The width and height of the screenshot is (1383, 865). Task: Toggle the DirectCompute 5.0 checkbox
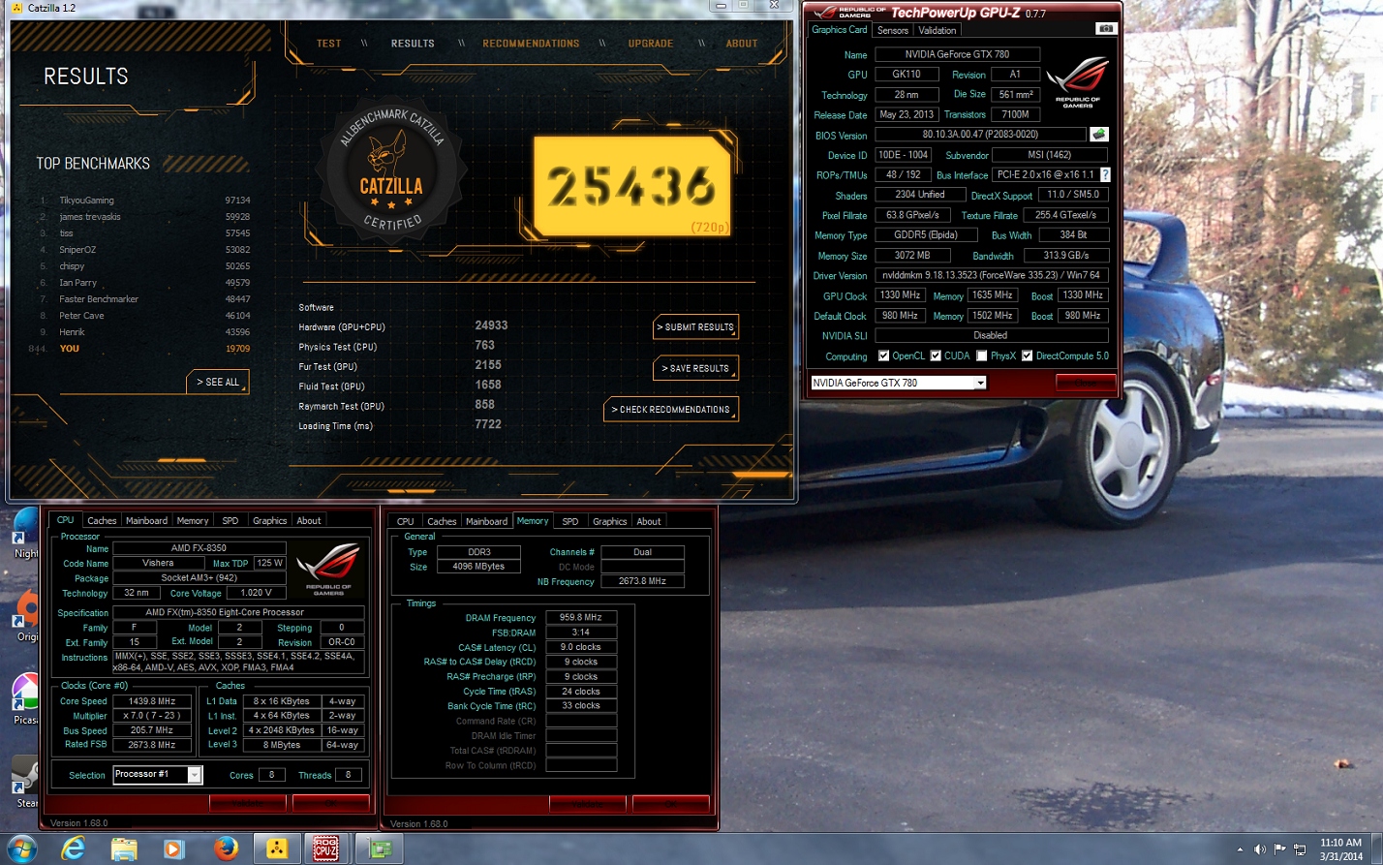coord(1027,355)
